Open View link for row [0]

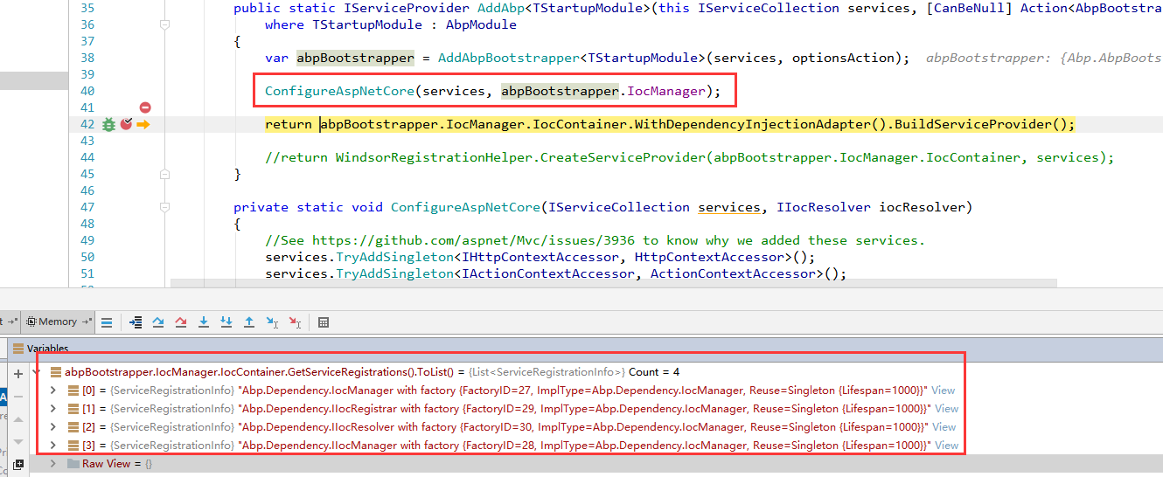[x=943, y=391]
